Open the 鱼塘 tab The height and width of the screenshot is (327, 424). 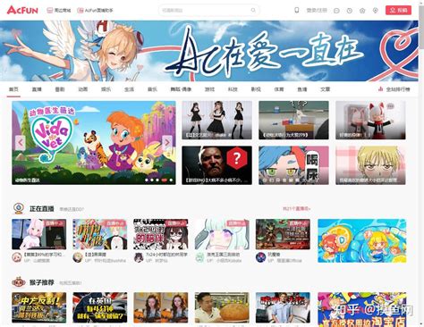click(302, 89)
